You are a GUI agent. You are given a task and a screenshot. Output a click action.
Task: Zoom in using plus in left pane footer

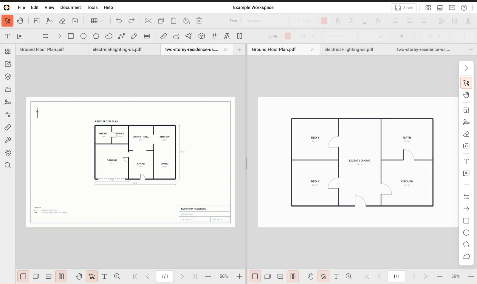[x=239, y=277]
